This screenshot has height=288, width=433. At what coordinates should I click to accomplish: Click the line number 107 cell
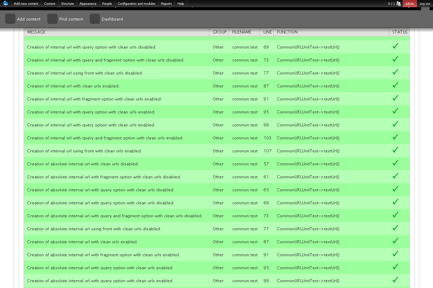pos(267,151)
